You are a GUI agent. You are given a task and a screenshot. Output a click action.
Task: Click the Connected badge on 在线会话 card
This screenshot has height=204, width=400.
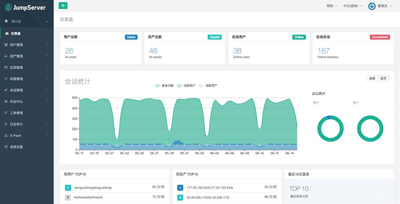379,37
